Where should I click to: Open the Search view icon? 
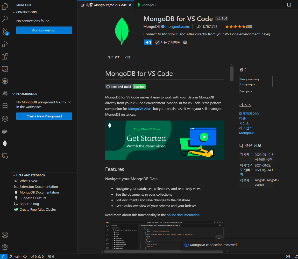[x=5, y=19]
